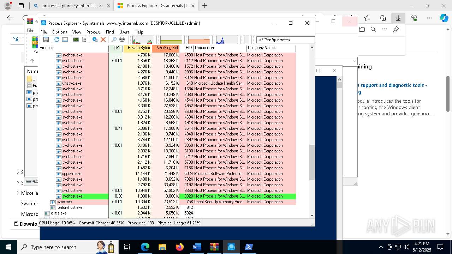452x254 pixels.
Task: Open process Properties via gear toolbar icon
Action: click(x=95, y=40)
